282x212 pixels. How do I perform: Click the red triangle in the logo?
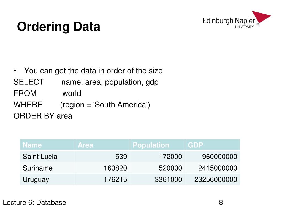pos(261,17)
